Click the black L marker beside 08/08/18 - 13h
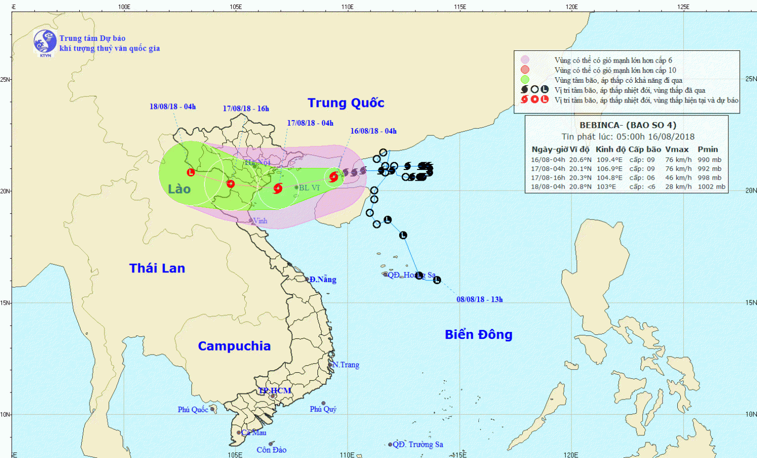 [x=437, y=280]
